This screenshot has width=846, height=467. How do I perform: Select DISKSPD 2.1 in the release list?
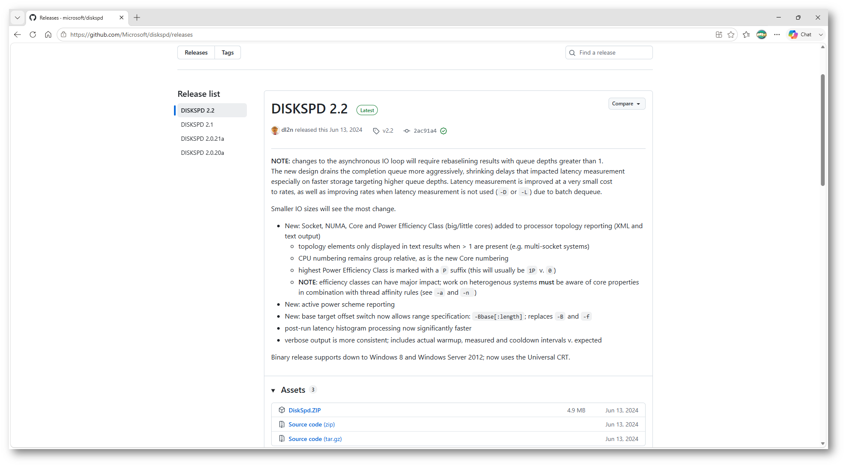[197, 125]
